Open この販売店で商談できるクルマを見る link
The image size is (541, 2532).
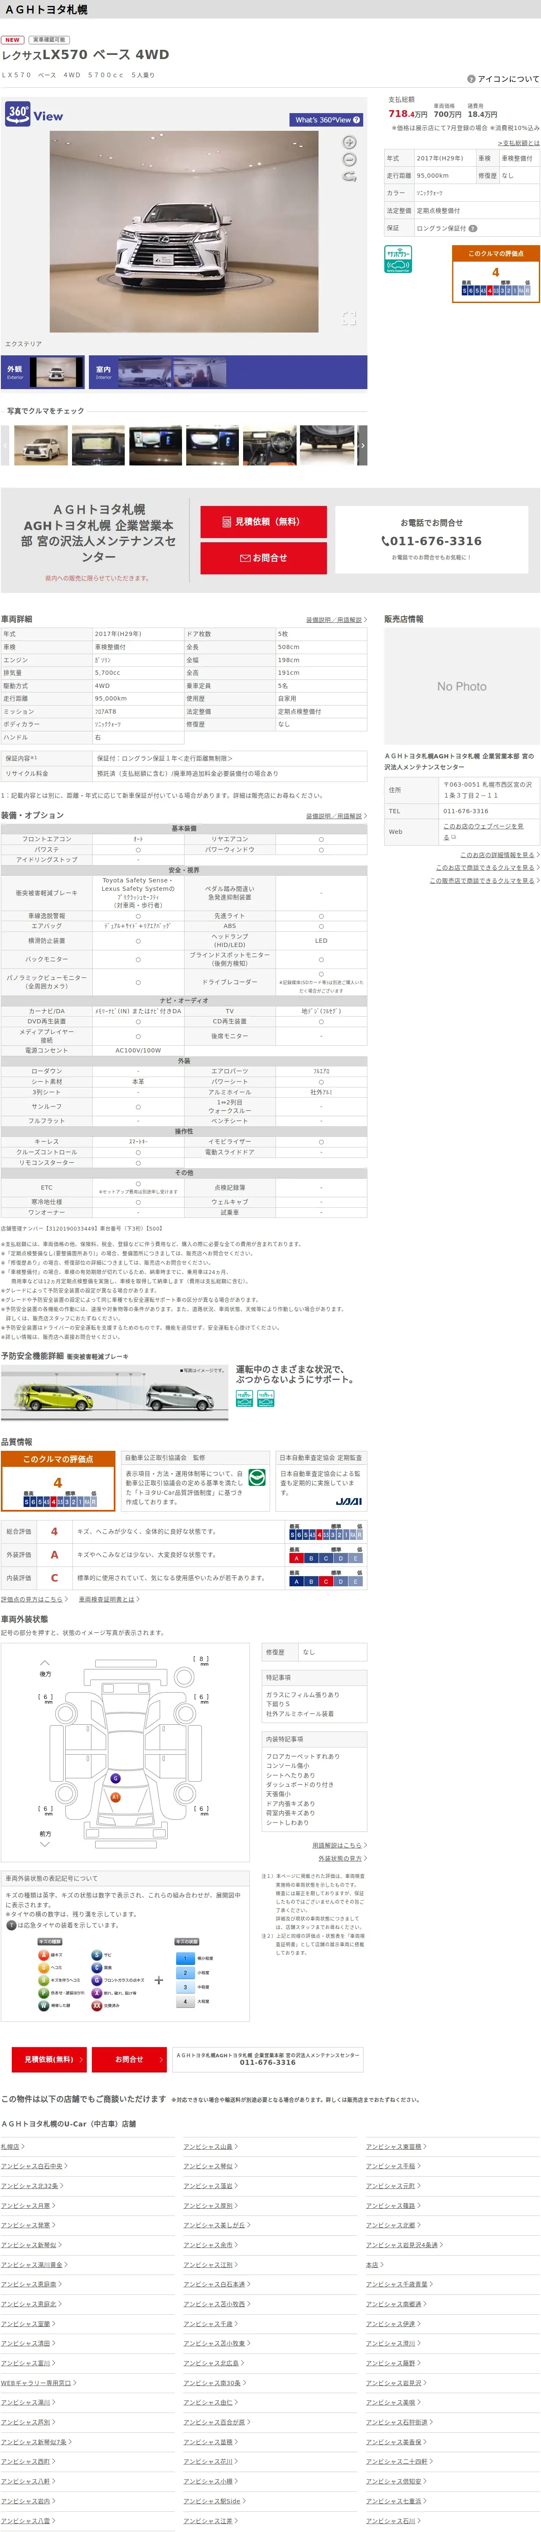point(484,880)
